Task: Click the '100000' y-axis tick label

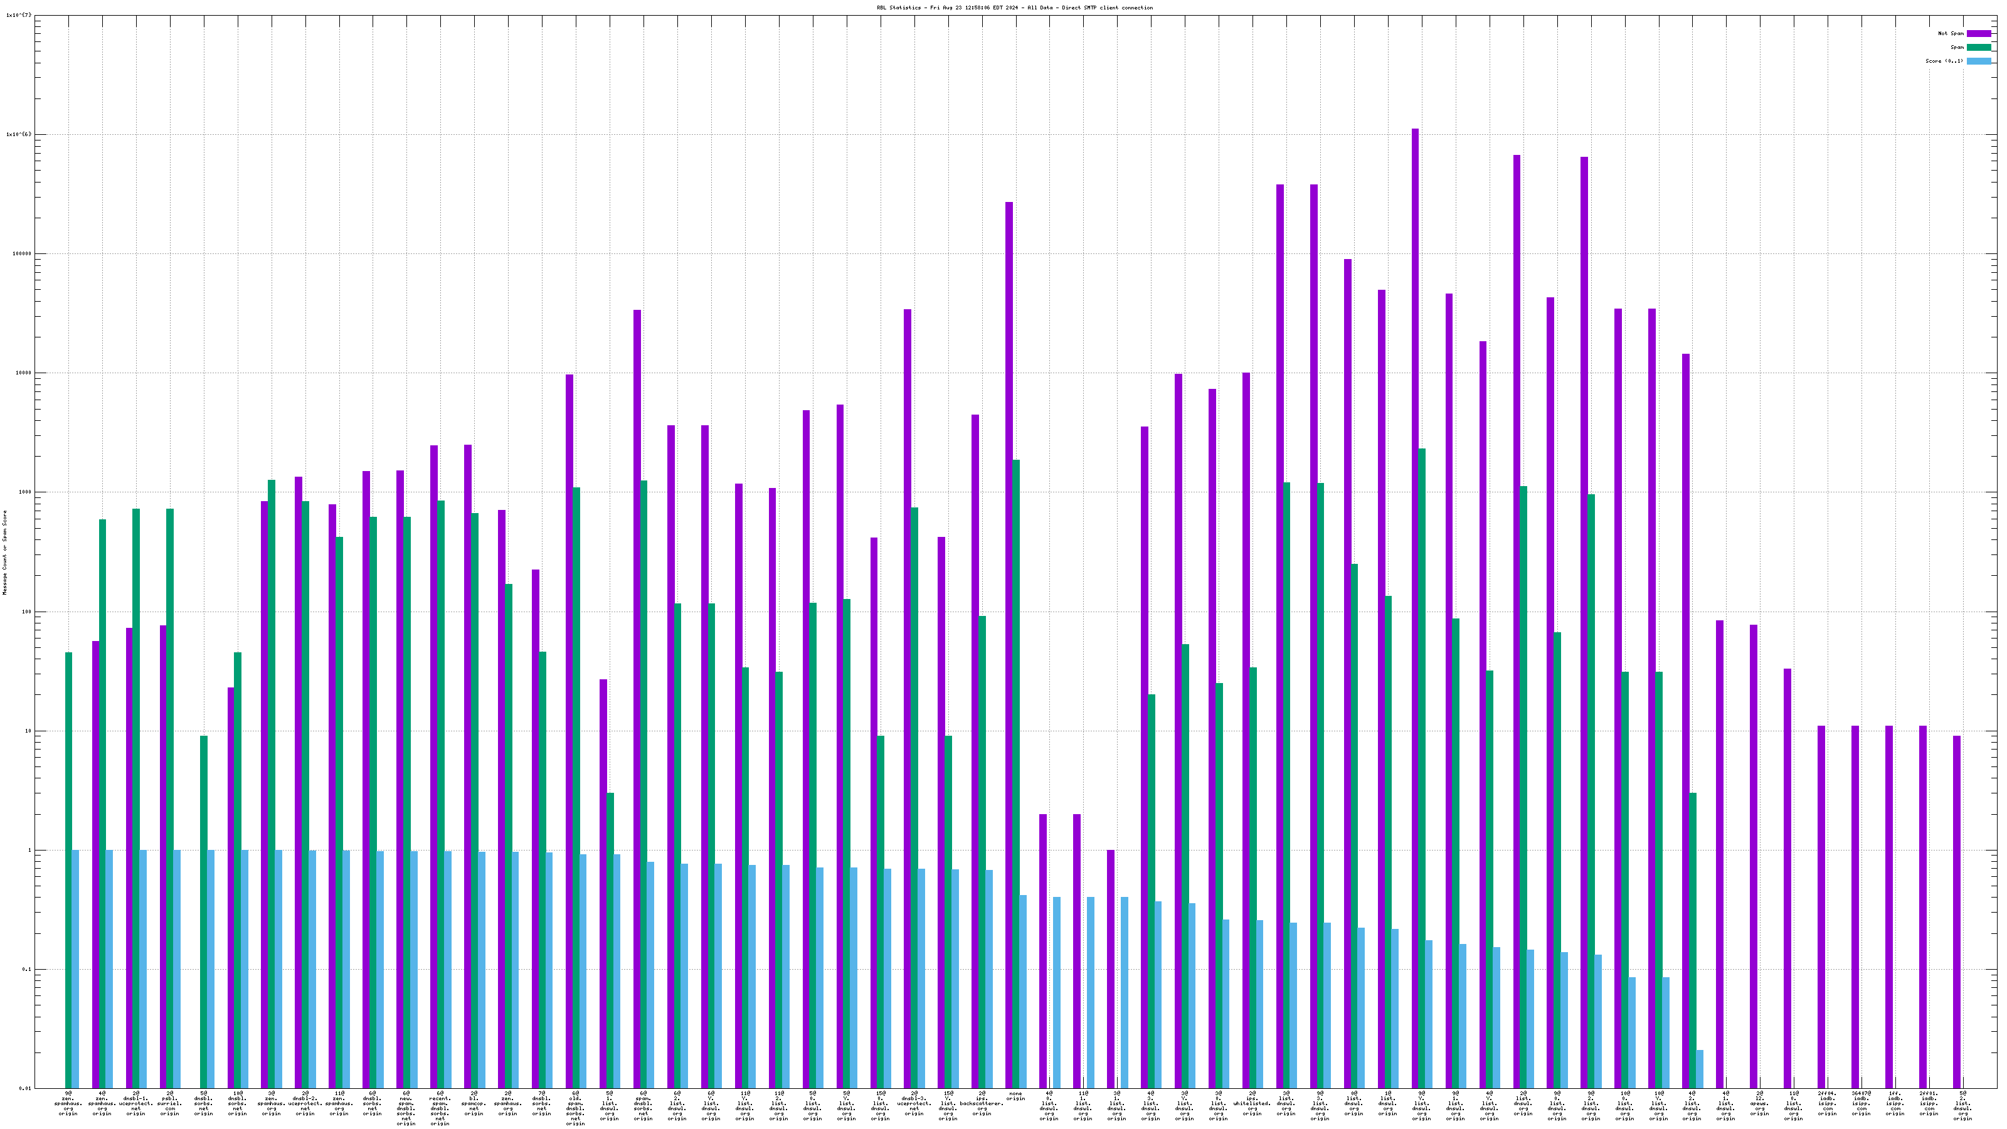Action: coord(22,254)
